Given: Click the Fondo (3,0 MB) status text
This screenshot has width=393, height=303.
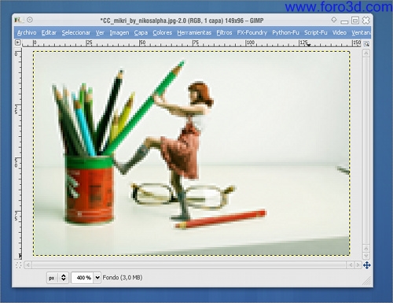Looking at the screenshot, I should (x=123, y=277).
